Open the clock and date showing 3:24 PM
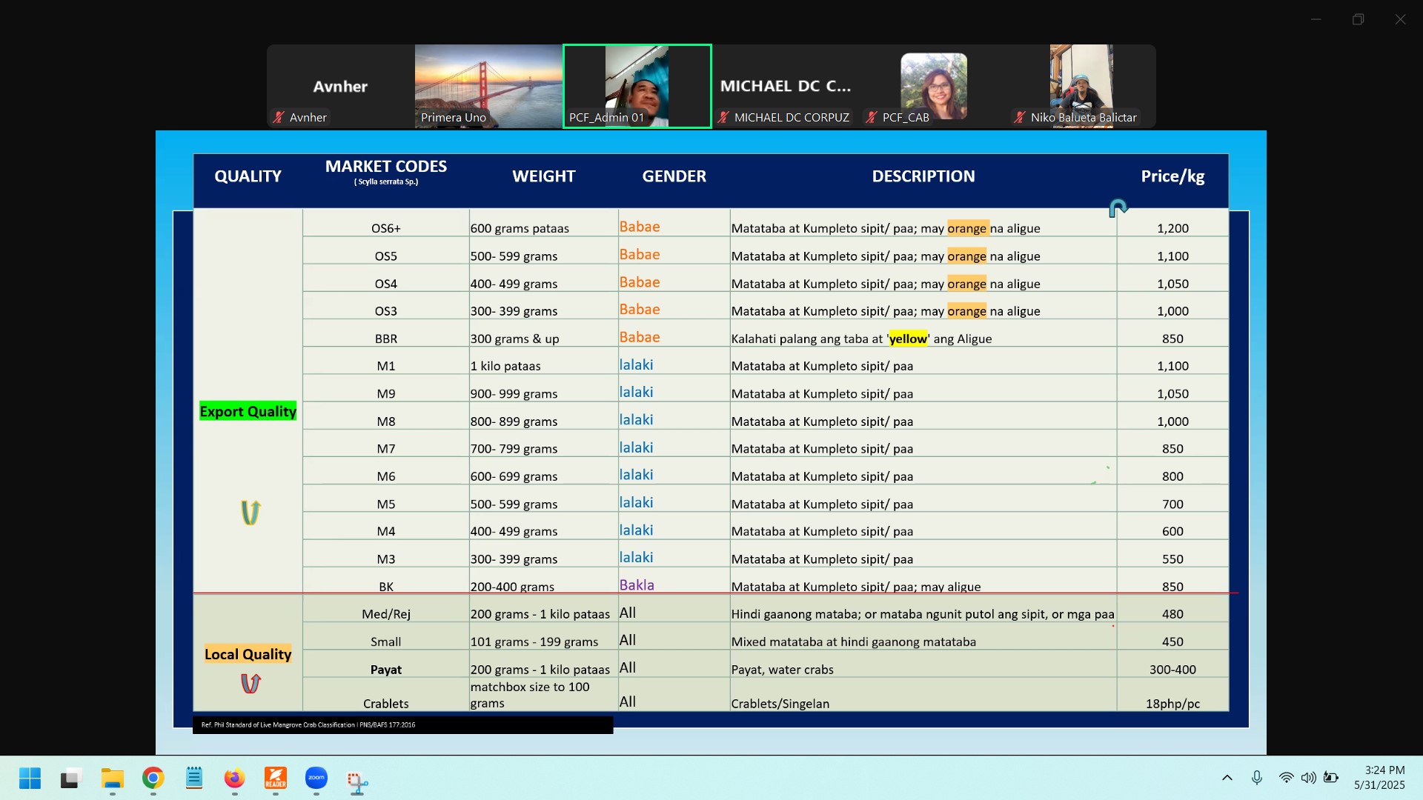This screenshot has height=800, width=1423. click(x=1379, y=778)
